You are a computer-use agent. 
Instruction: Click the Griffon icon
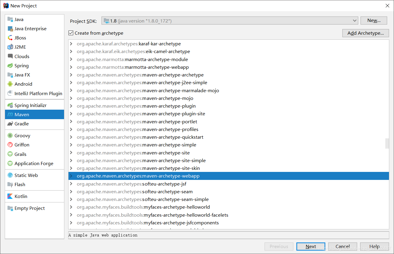10,145
